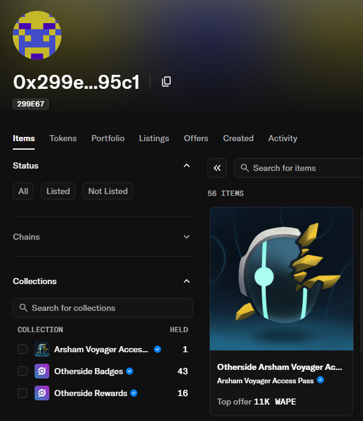Click the Arsham Voyager Acces... collection name
Image resolution: width=363 pixels, height=421 pixels.
(x=101, y=349)
